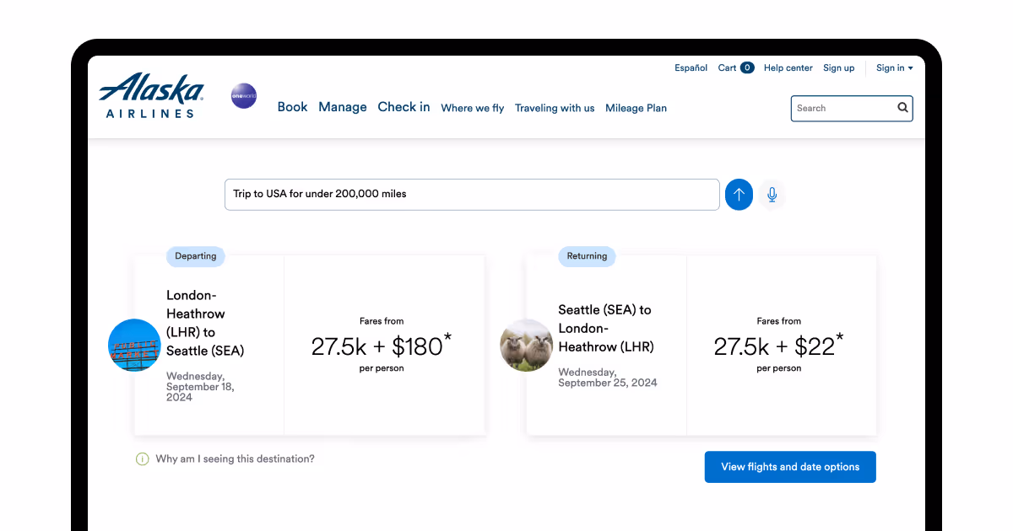1013x531 pixels.
Task: Open the Cart link
Action: click(727, 68)
